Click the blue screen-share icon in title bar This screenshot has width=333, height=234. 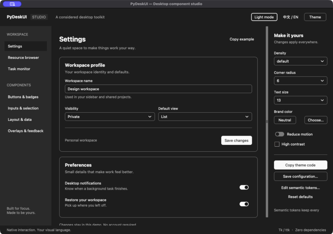click(12, 4)
